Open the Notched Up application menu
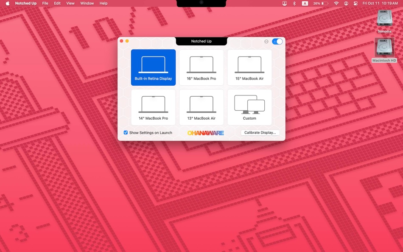Screen dimensions: 403x252 tap(26, 3)
